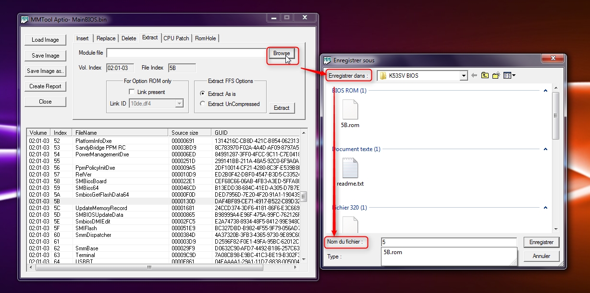Screen dimensions: 590x293
Task: Select Extract As is option
Action: click(203, 94)
